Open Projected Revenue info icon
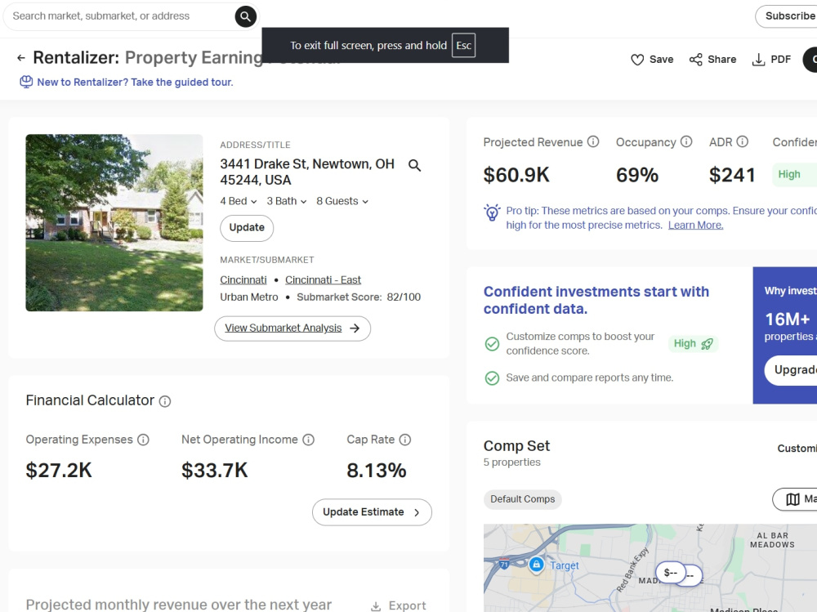This screenshot has height=612, width=817. tap(593, 142)
